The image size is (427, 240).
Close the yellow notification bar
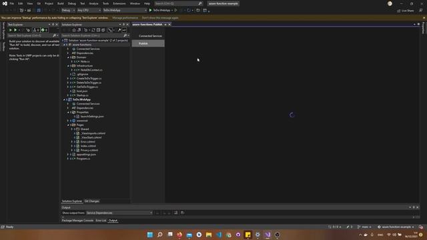(424, 18)
